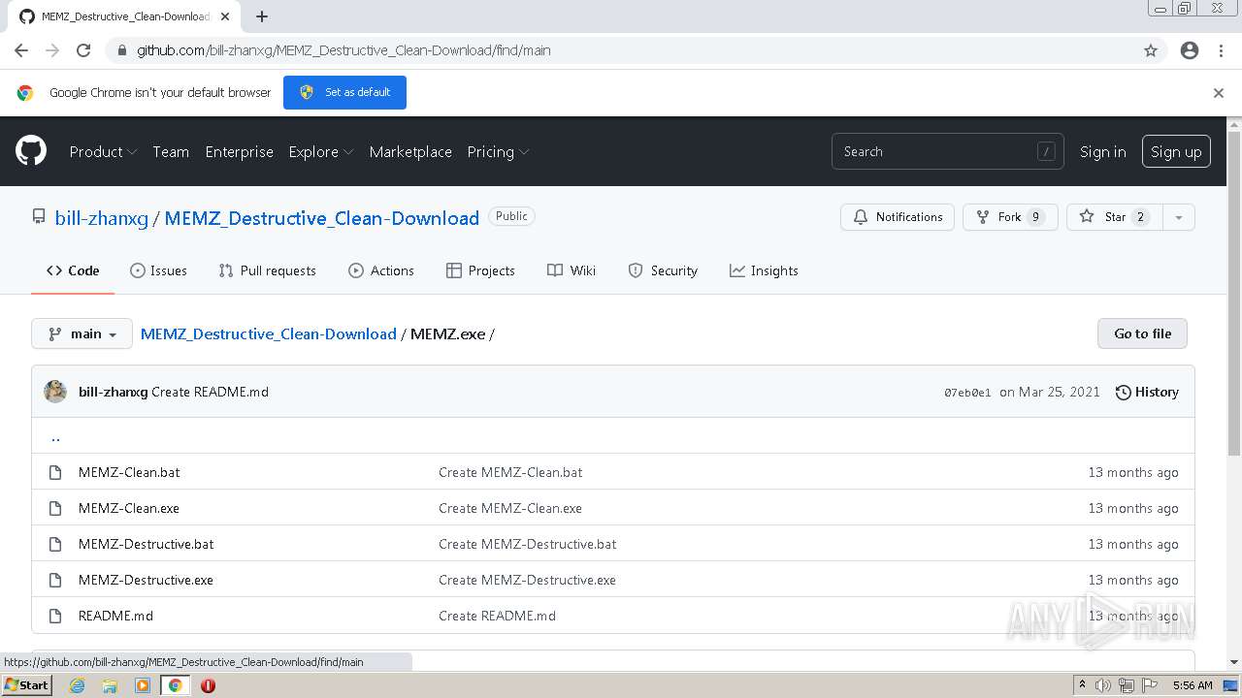
Task: Open a new tab with plus icon
Action: pyautogui.click(x=262, y=16)
